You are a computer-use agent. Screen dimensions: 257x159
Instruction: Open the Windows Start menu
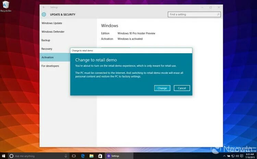coord(3,156)
